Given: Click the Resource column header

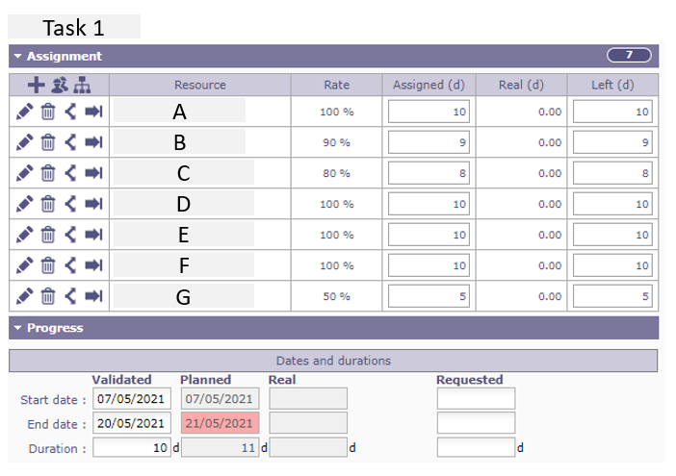Looking at the screenshot, I should [x=199, y=85].
